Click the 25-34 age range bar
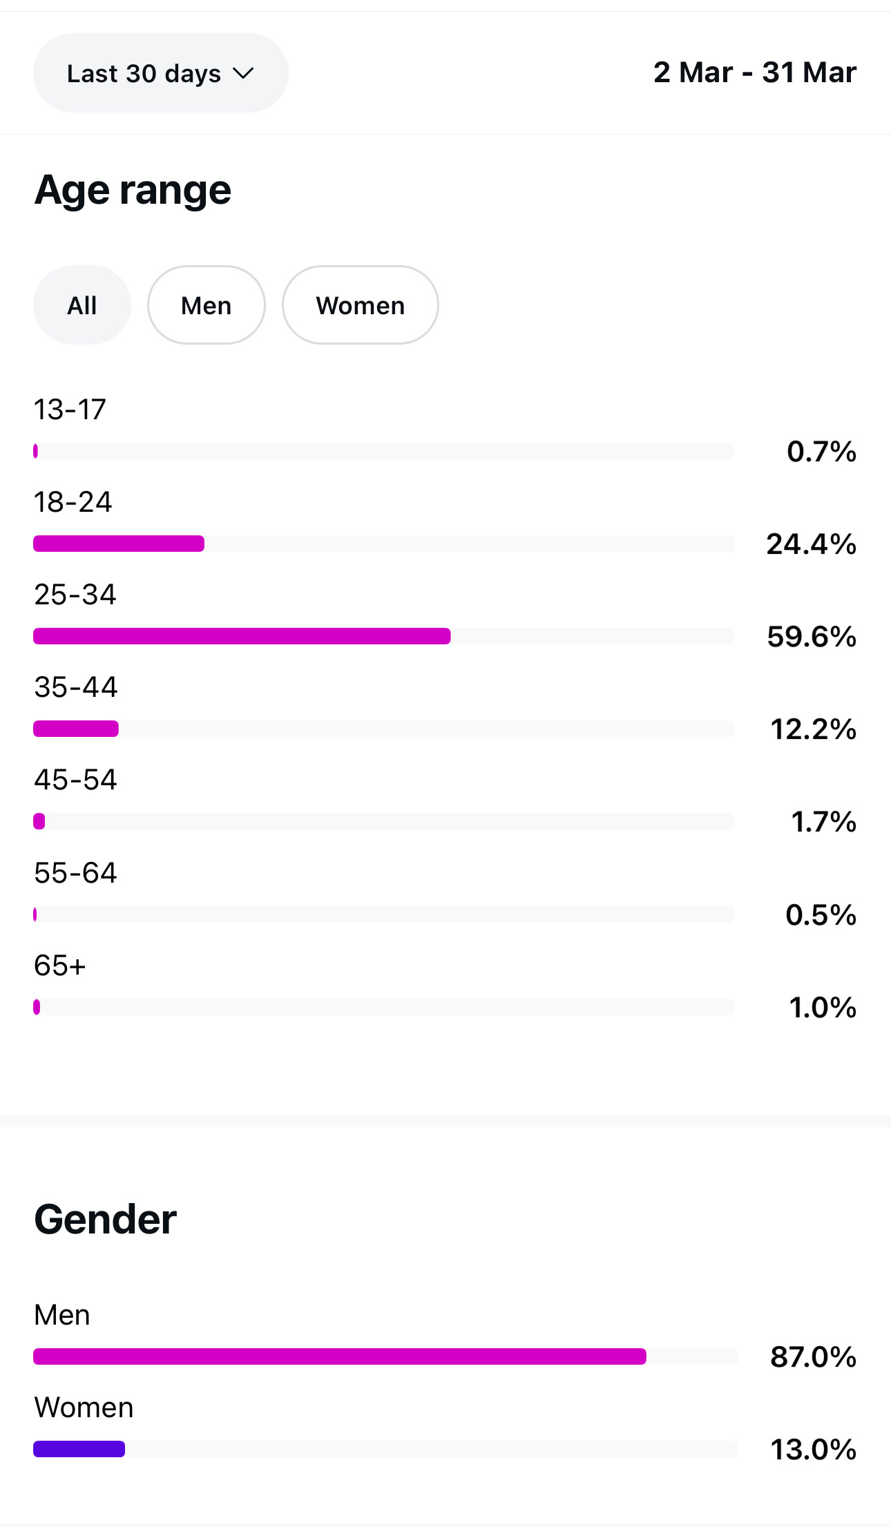The height and width of the screenshot is (1527, 891). click(242, 636)
